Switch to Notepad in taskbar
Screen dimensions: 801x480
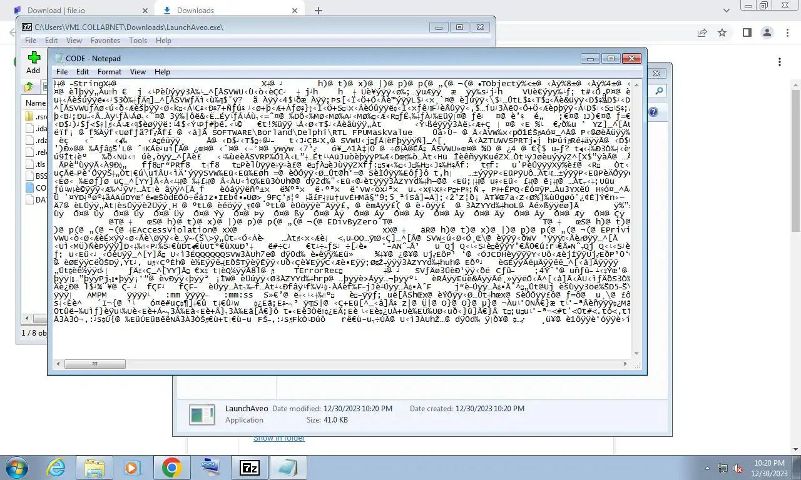click(288, 467)
